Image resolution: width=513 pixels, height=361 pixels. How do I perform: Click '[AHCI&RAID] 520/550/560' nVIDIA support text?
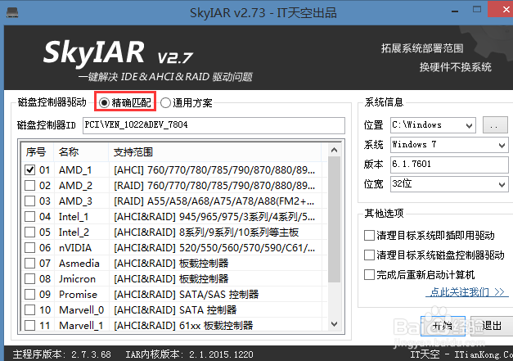[x=214, y=248]
